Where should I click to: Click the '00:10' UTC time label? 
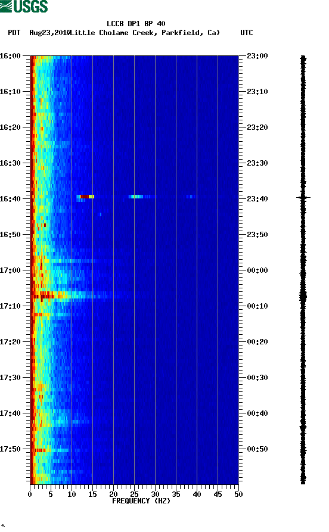tap(257, 306)
